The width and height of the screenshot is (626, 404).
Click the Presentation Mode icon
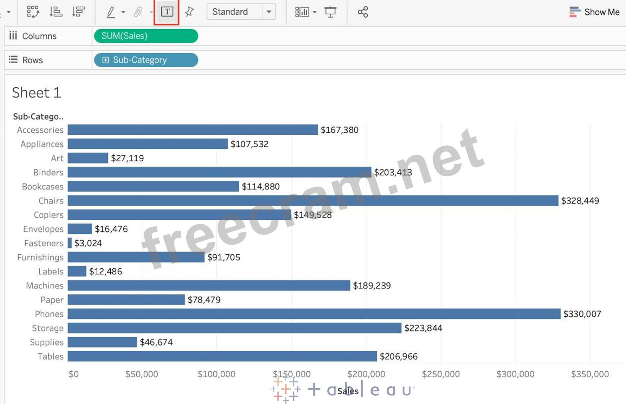(330, 12)
